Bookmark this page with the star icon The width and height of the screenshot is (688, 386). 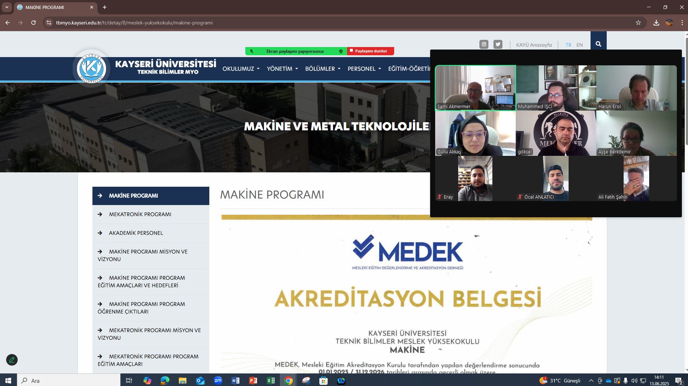(638, 23)
